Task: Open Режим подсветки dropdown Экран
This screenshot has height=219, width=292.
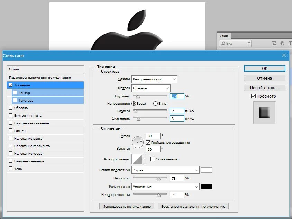Action: pyautogui.click(x=165, y=170)
